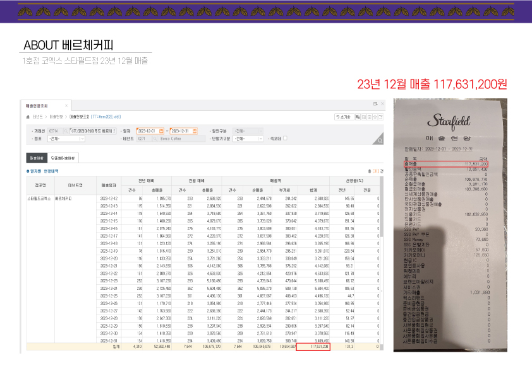Click 매출현황 in the breadcrumb path

point(57,117)
